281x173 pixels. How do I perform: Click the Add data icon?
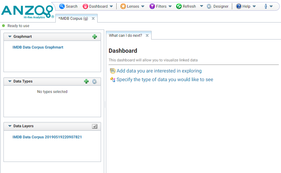[112, 71]
